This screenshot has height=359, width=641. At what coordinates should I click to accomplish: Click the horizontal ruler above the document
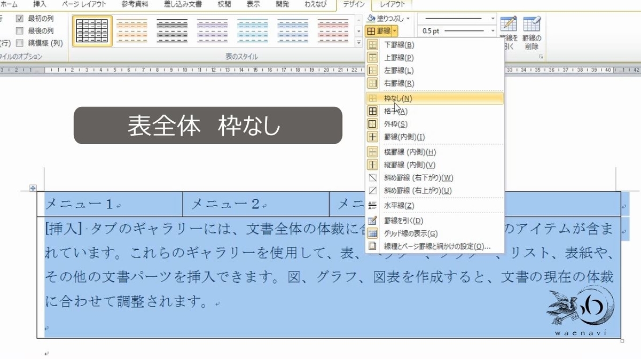tap(320, 69)
